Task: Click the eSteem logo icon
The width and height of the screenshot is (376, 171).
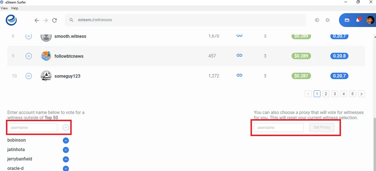Action: (x=11, y=20)
